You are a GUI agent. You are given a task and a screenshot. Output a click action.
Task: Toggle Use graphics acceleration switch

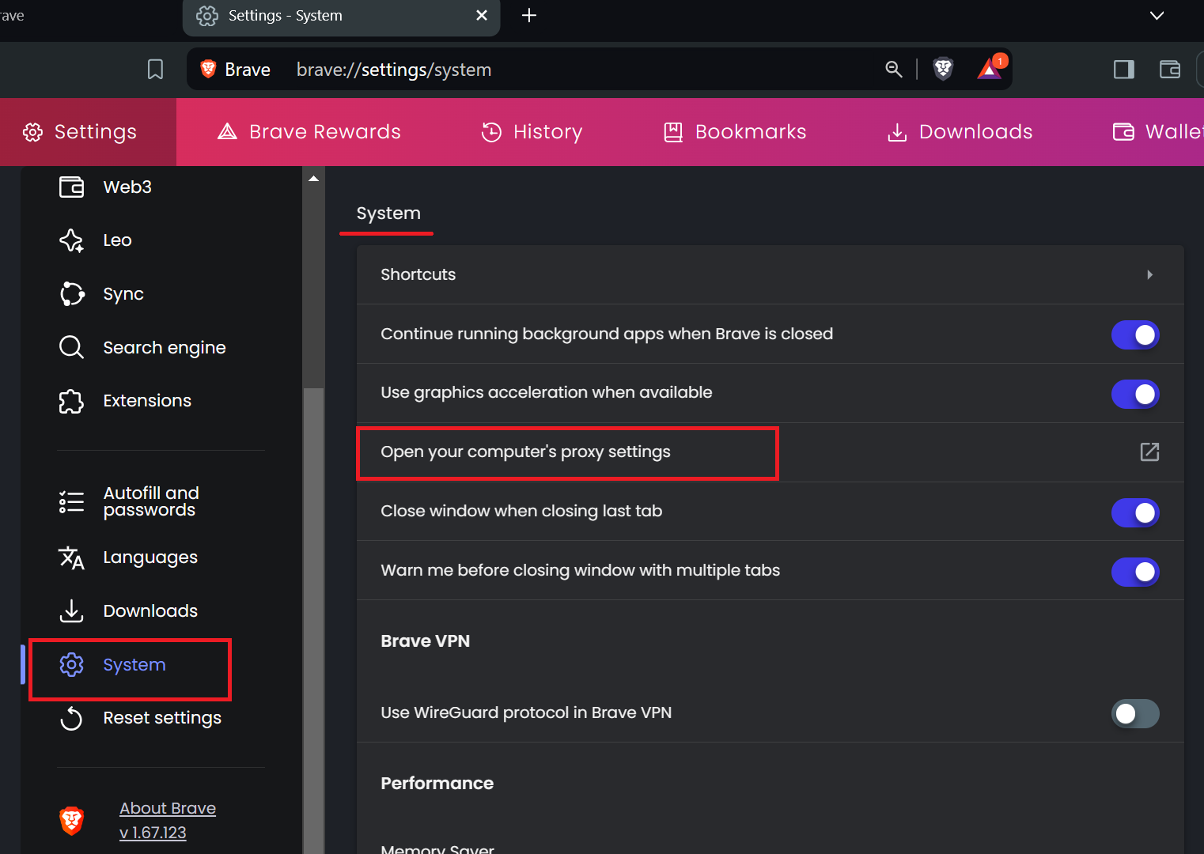click(x=1135, y=394)
